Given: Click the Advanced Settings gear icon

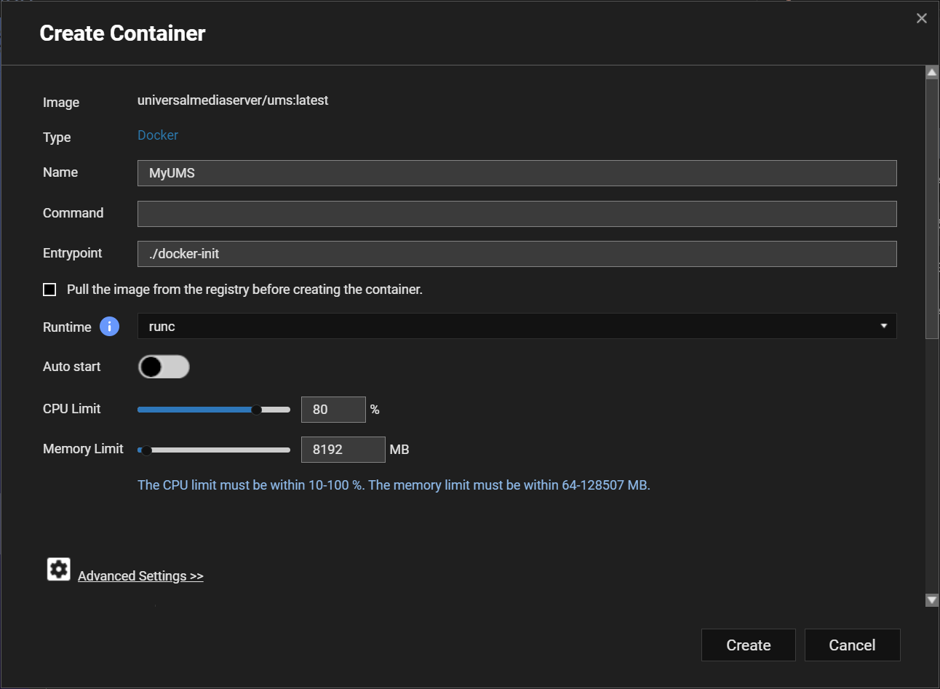Looking at the screenshot, I should 59,569.
